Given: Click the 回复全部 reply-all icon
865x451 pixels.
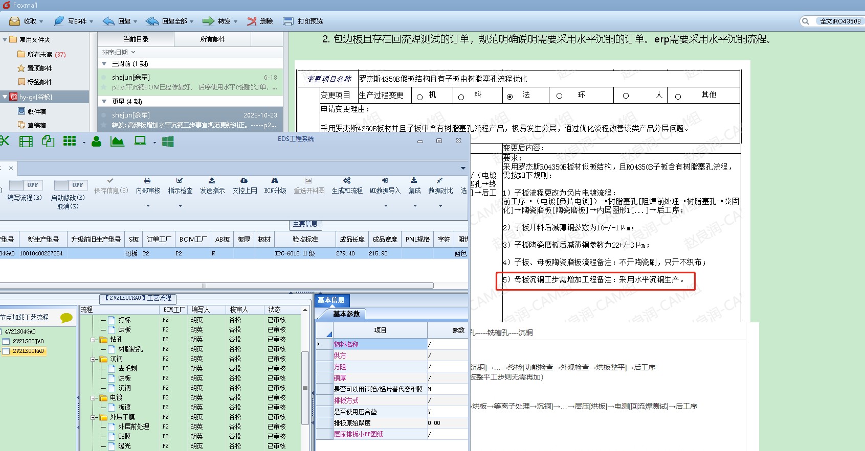Looking at the screenshot, I should click(x=152, y=21).
